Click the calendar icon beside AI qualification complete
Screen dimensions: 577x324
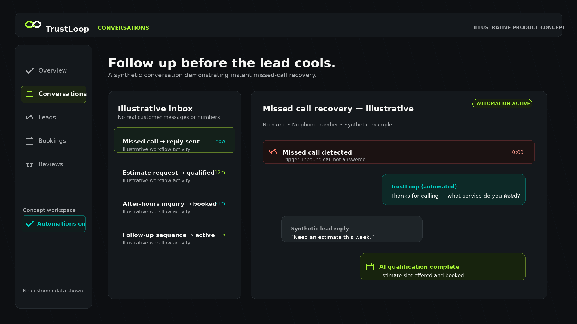point(370,266)
